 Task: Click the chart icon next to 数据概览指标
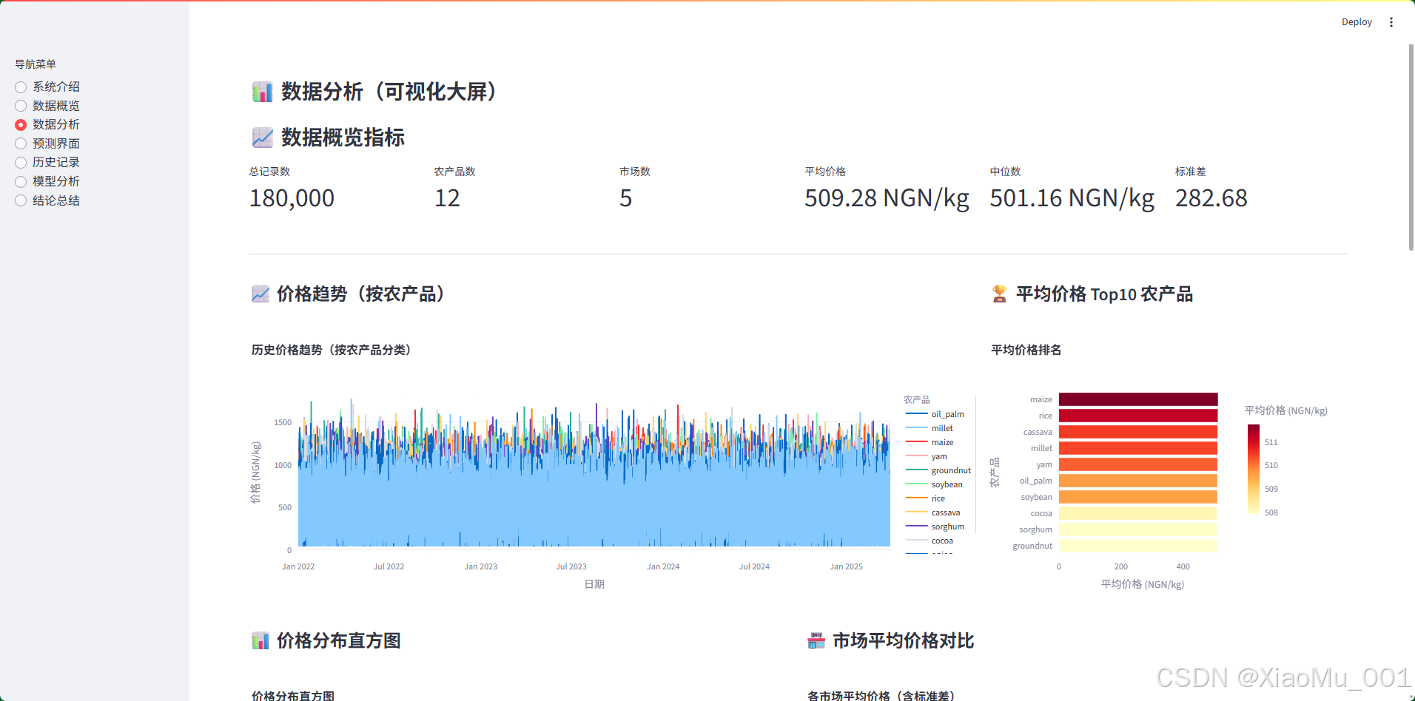pyautogui.click(x=261, y=137)
